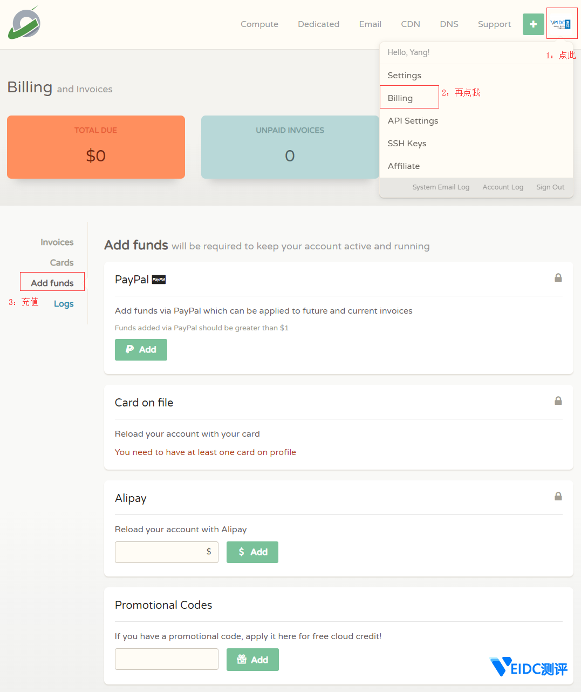Select the Add funds sidebar tab
This screenshot has height=692, width=581.
point(52,283)
